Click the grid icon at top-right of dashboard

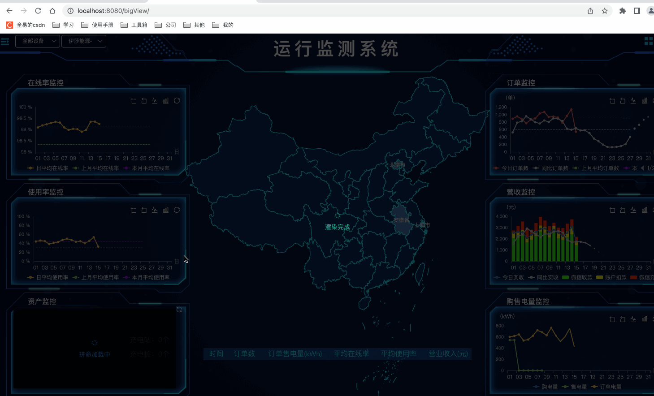coord(648,41)
